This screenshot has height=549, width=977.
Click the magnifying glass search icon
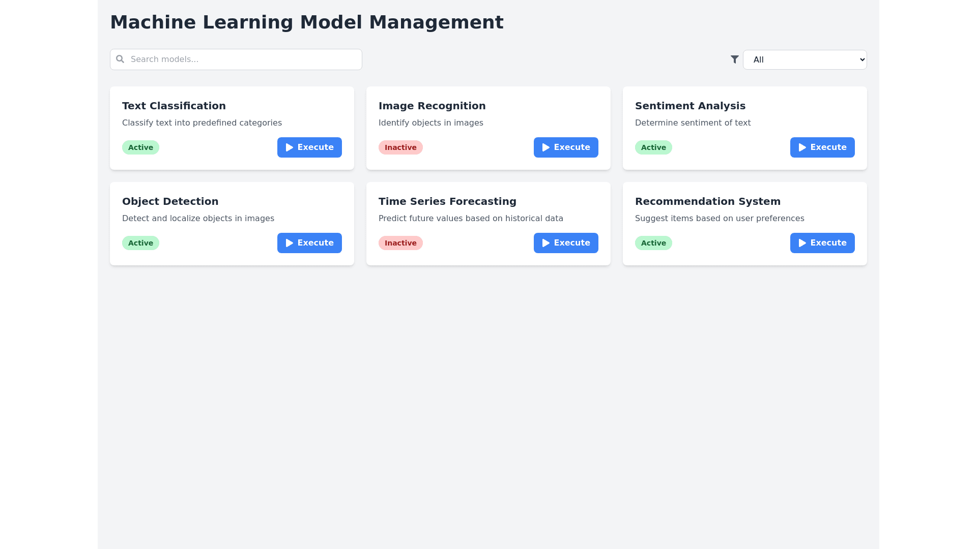[x=120, y=59]
